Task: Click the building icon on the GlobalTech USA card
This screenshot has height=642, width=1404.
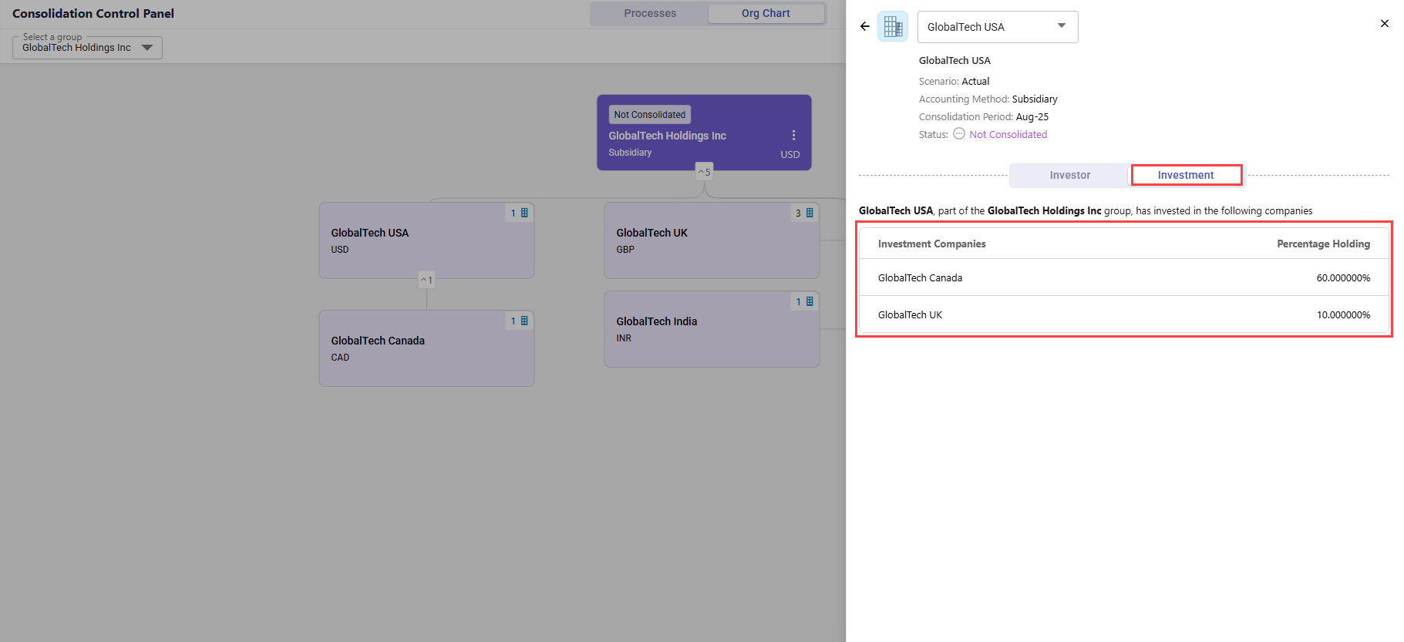Action: [x=524, y=213]
